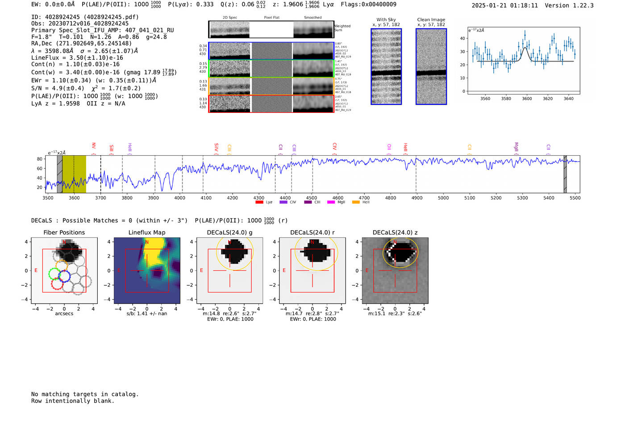
Task: Click the 'm:14.7 re:2.8" s:2.7"' caption
Action: tap(312, 314)
